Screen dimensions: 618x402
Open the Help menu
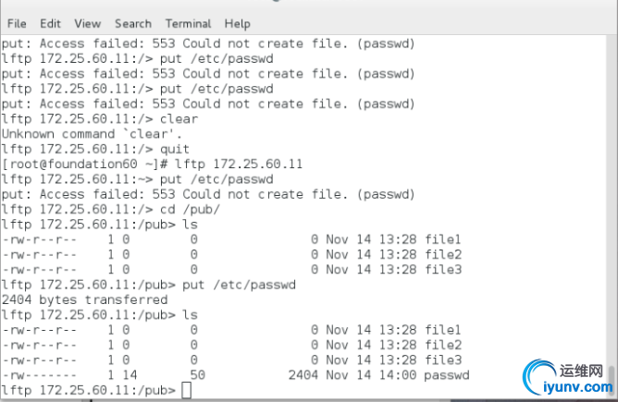pyautogui.click(x=237, y=24)
